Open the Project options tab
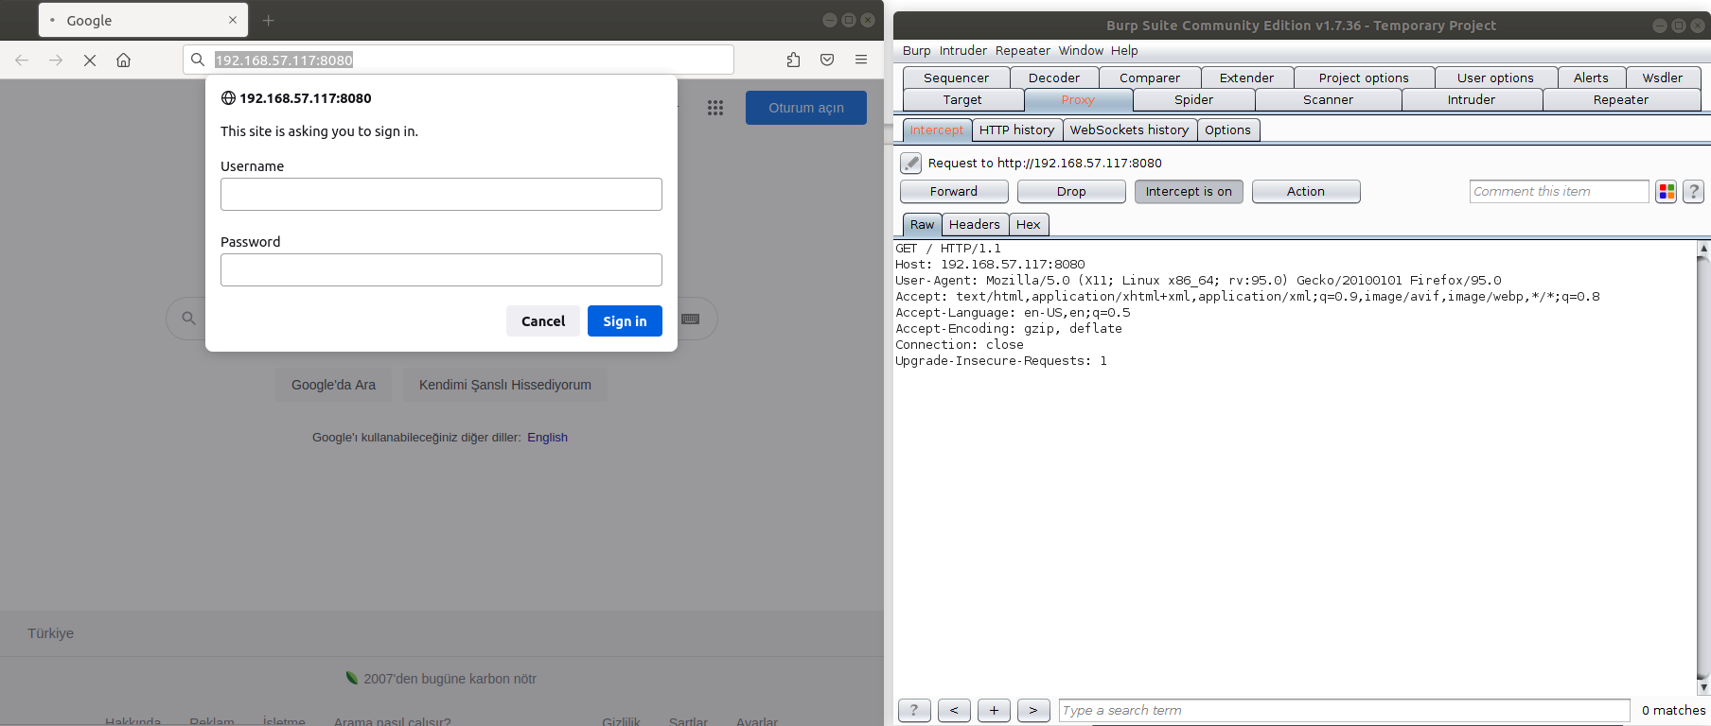The height and width of the screenshot is (726, 1711). [1364, 78]
